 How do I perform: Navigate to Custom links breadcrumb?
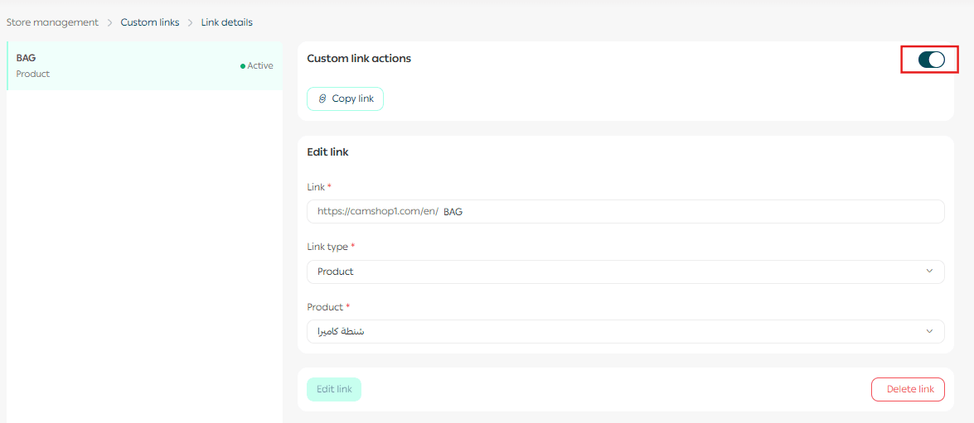click(x=150, y=22)
